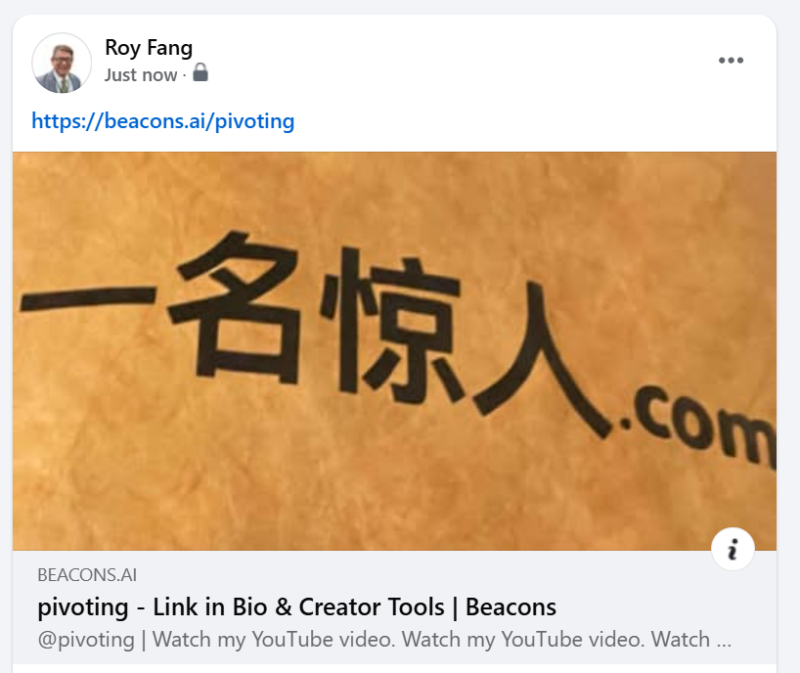
Task: Click the round info icon on preview
Action: pos(733,549)
